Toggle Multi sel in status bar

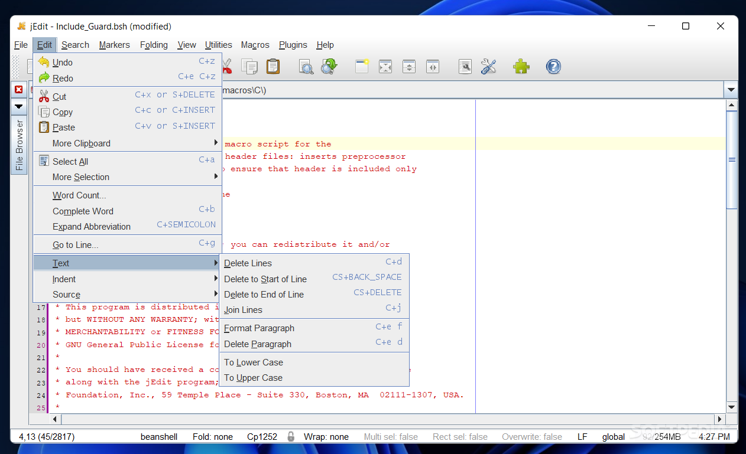click(x=391, y=437)
